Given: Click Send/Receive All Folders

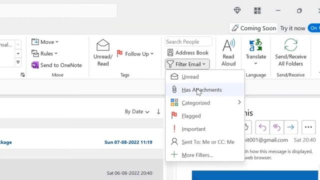Looking at the screenshot, I should point(290,52).
